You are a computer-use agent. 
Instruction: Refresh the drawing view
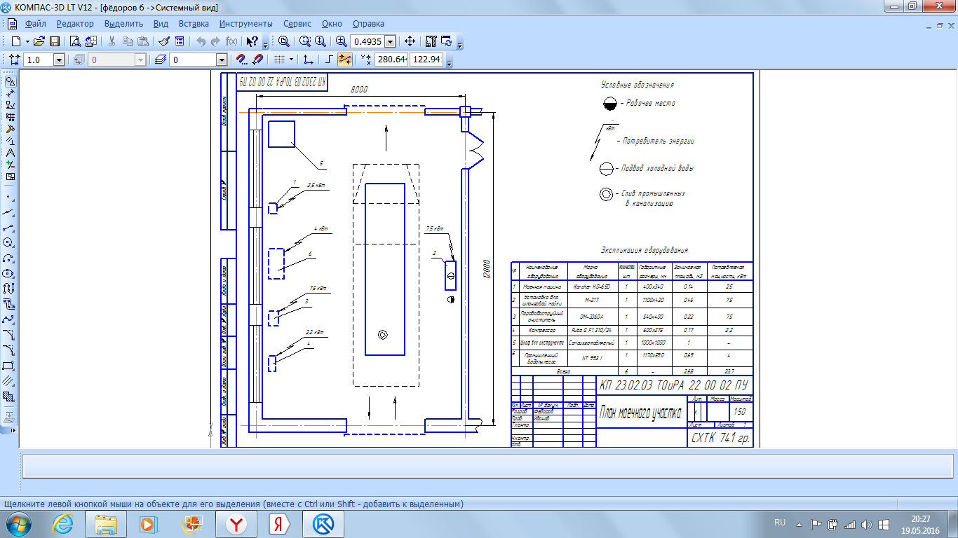[446, 41]
